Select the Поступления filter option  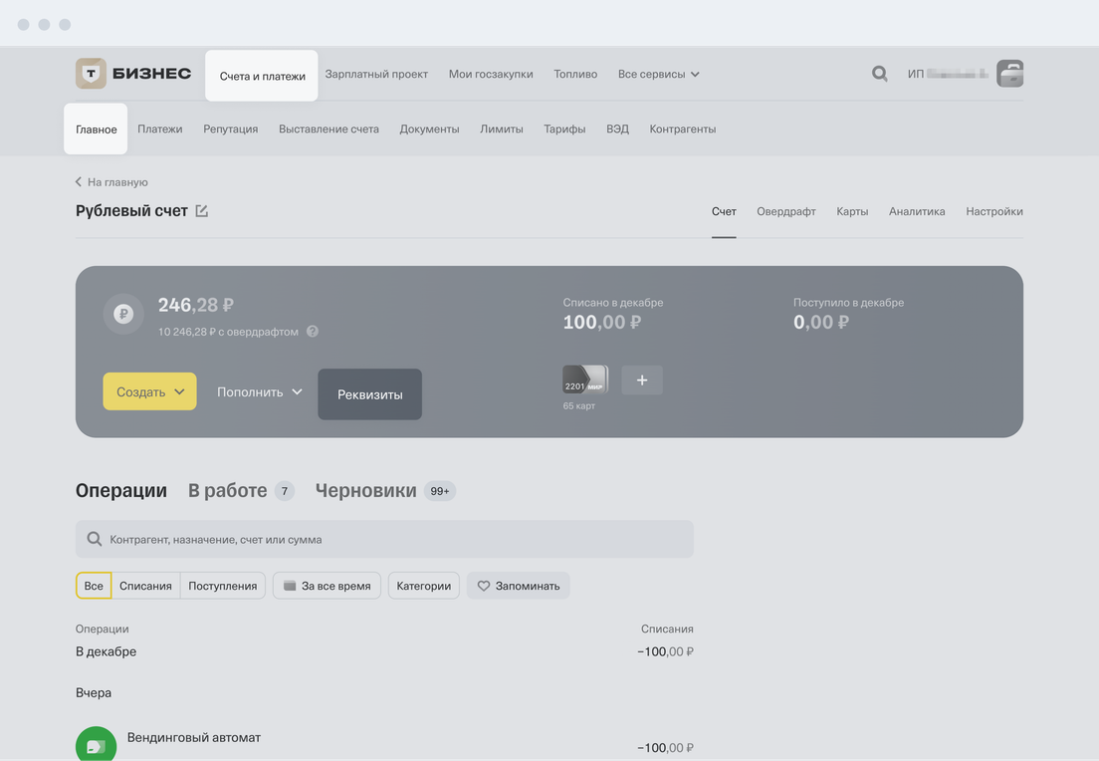[223, 586]
